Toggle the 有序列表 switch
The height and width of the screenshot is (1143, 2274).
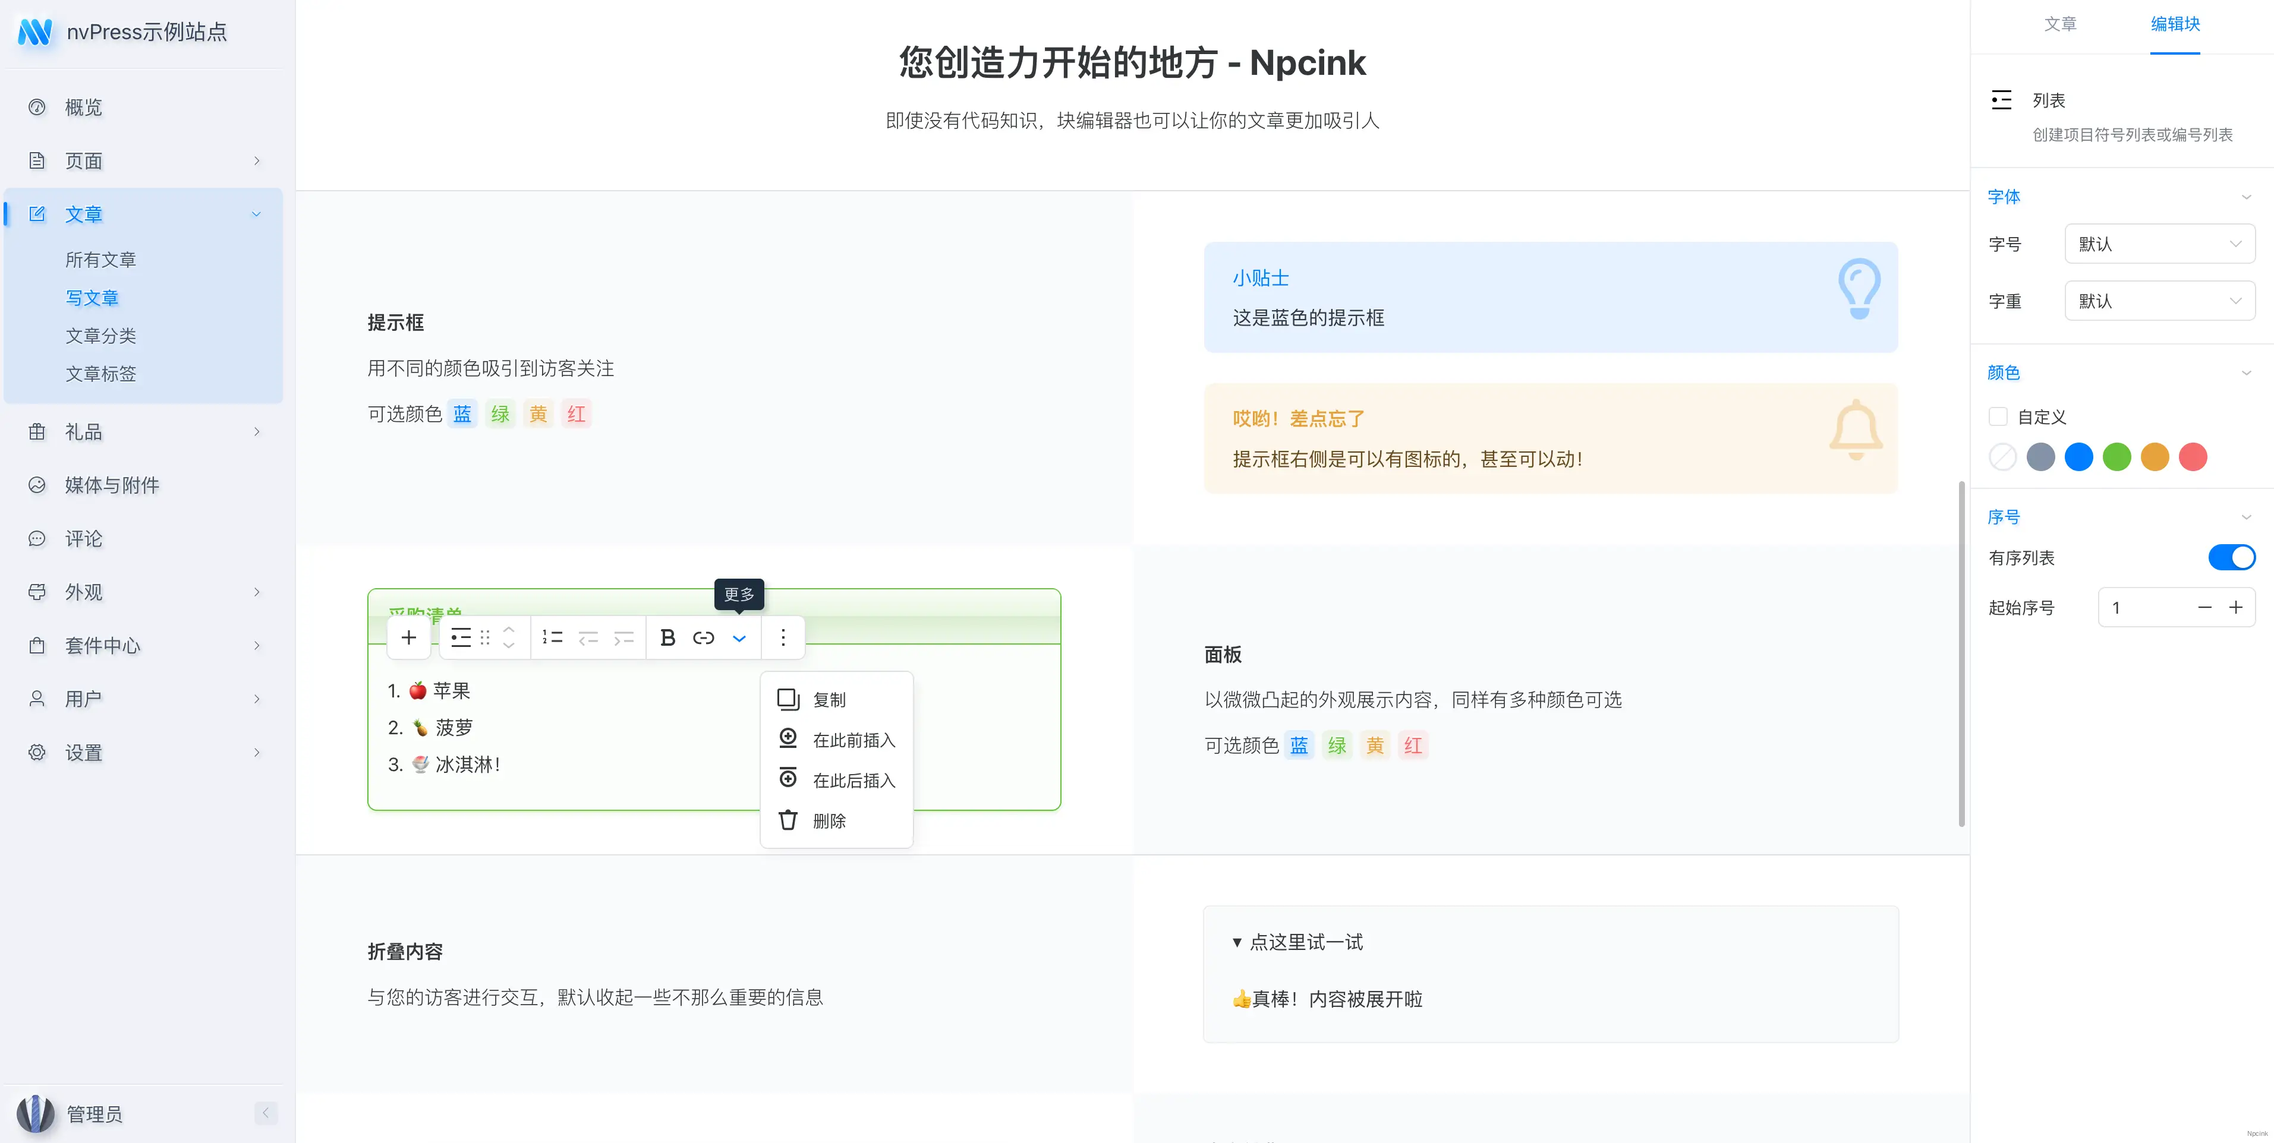(x=2232, y=557)
